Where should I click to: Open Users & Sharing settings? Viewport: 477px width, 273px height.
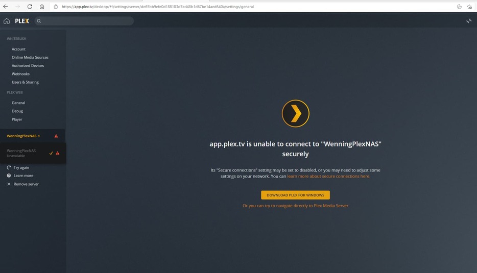[25, 82]
